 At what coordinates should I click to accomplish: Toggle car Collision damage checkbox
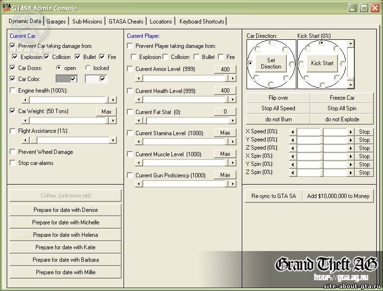(46, 57)
